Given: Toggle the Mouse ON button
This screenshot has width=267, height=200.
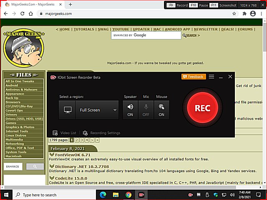Looking at the screenshot, I should pos(161,110).
